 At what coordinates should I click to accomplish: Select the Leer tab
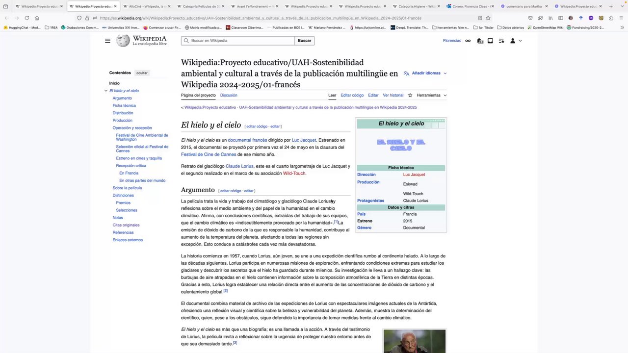[x=332, y=95]
